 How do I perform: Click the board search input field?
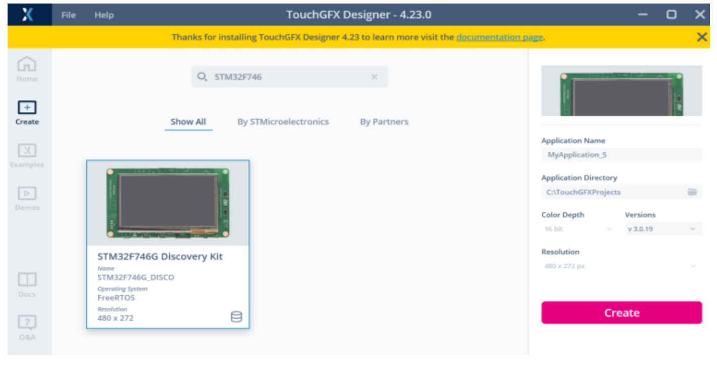tap(290, 77)
